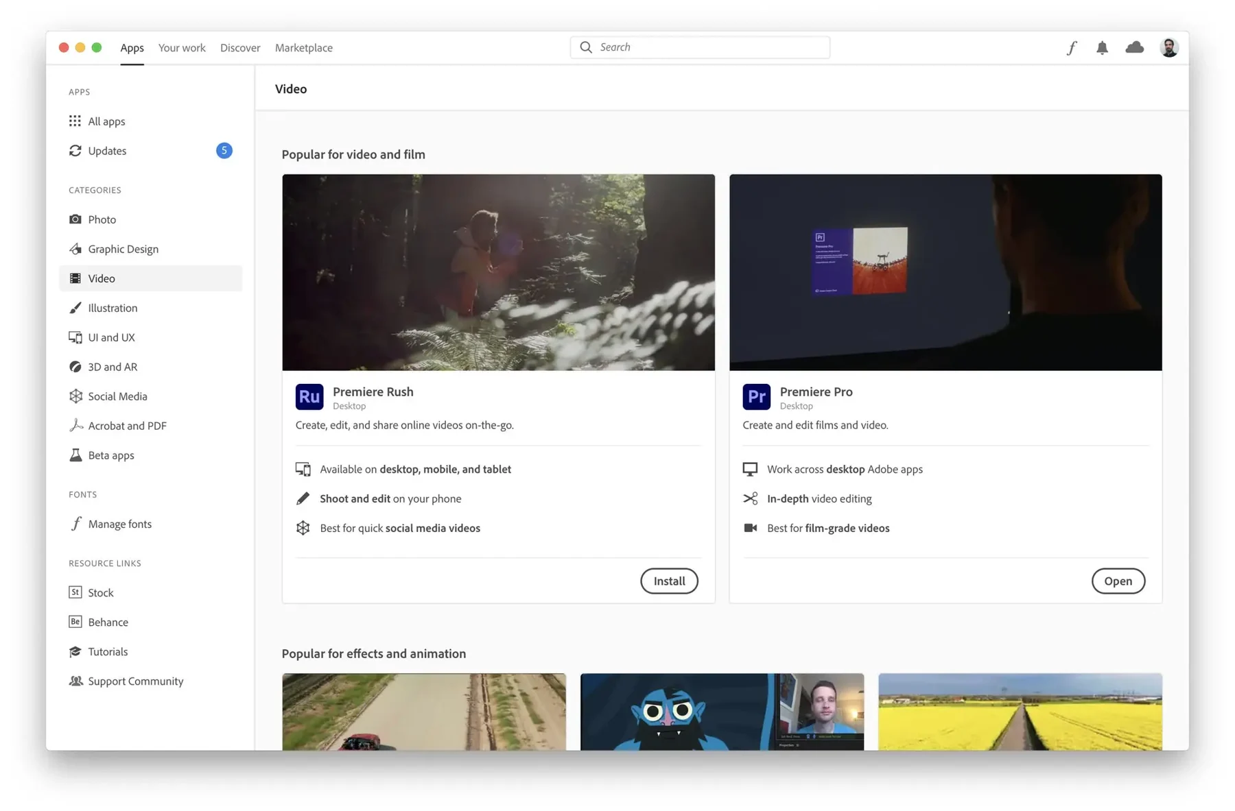The image size is (1235, 811).
Task: Open Beta apps category label
Action: point(111,455)
